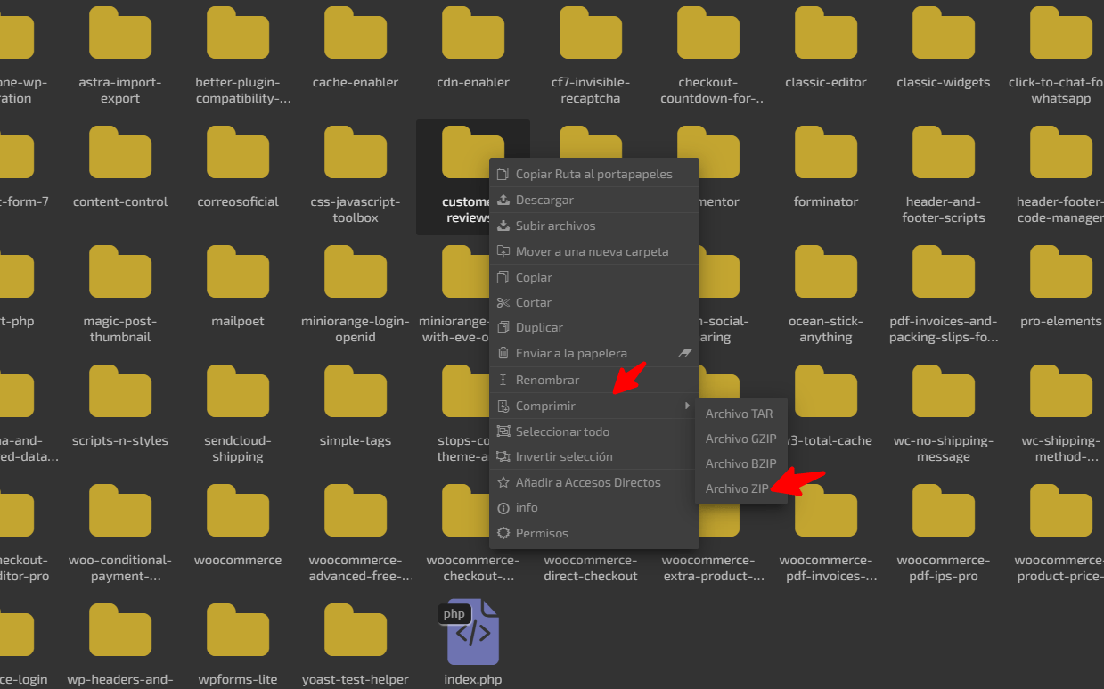Viewport: 1104px width, 689px height.
Task: Select the forminator folder
Action: 826,168
